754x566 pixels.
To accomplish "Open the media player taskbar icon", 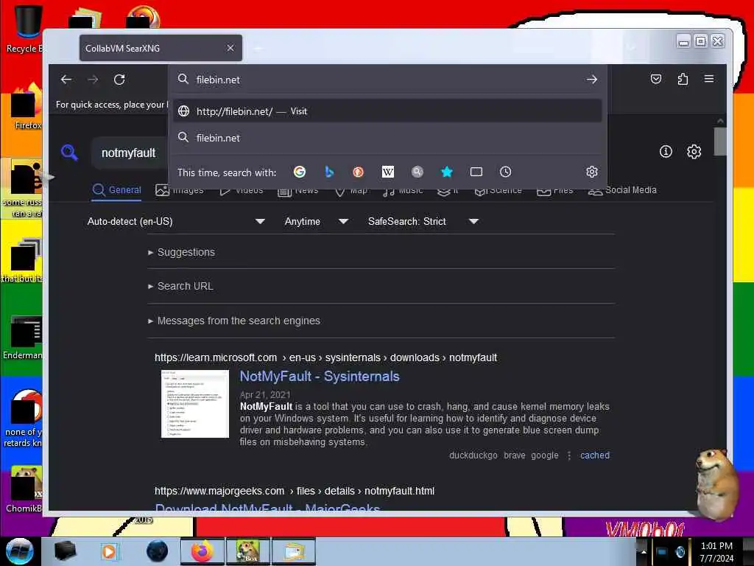I will pyautogui.click(x=109, y=551).
